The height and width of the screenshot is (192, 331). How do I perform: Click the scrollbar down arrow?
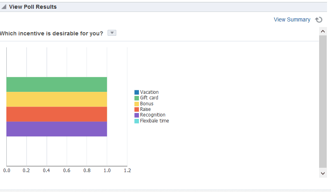pyautogui.click(x=323, y=174)
